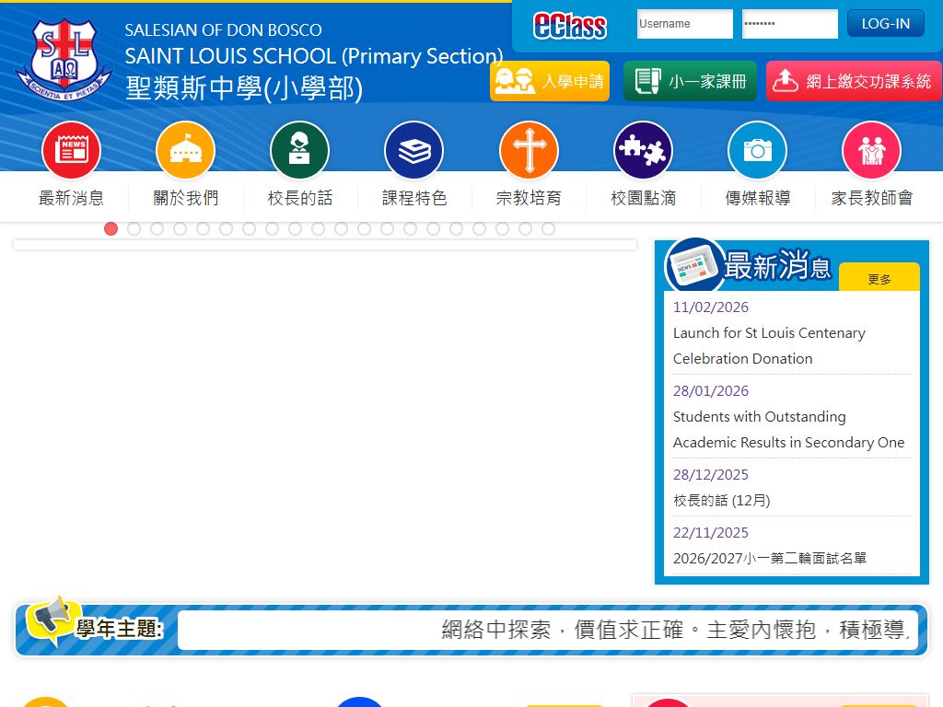Click the green 校長的話 principal icon
Image resolution: width=943 pixels, height=707 pixels.
tap(299, 150)
